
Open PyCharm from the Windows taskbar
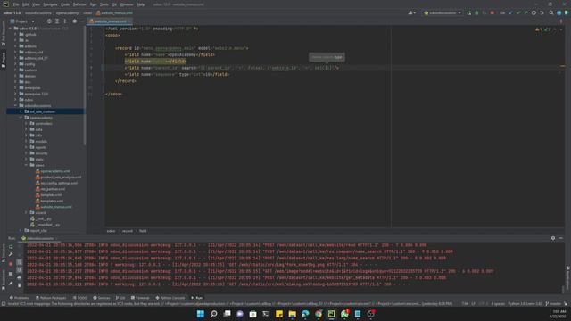(x=331, y=314)
